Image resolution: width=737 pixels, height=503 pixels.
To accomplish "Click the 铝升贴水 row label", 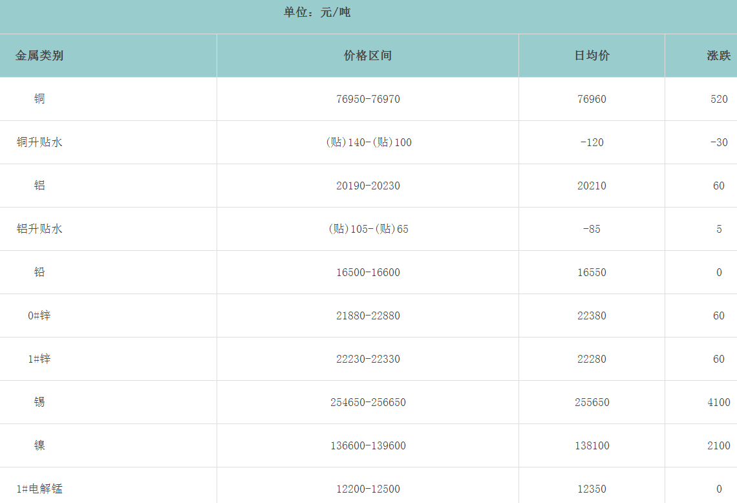I will coord(39,229).
